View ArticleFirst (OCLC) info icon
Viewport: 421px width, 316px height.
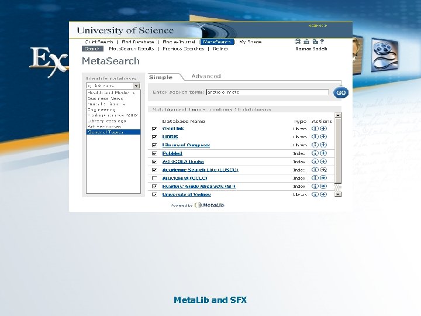click(315, 178)
